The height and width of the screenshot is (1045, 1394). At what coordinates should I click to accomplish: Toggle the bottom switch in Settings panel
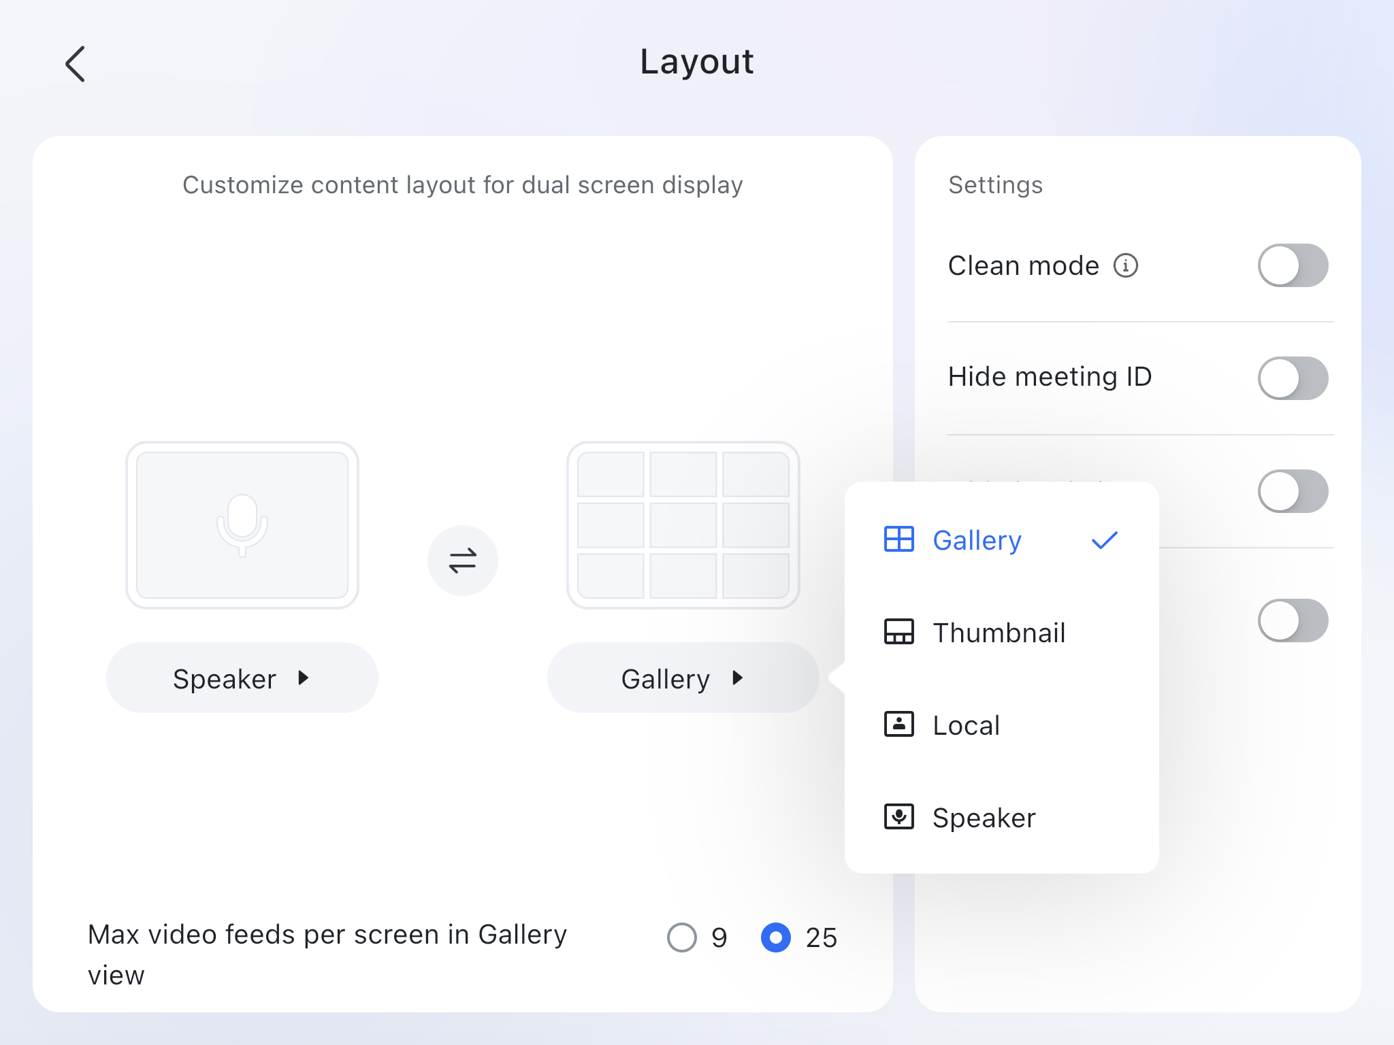click(x=1293, y=620)
